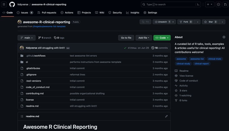This screenshot has width=229, height=131.
Task: Open star lists dropdown arrow
Action: click(x=222, y=22)
